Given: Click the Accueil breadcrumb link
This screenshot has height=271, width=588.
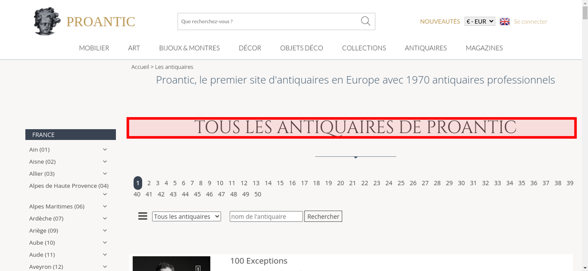Looking at the screenshot, I should pyautogui.click(x=140, y=67).
